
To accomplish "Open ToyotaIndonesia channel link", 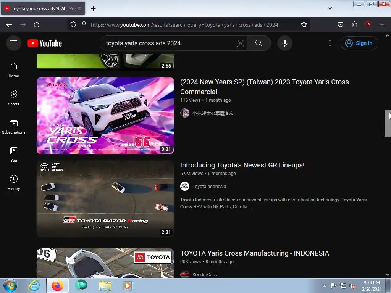I will coord(209,186).
